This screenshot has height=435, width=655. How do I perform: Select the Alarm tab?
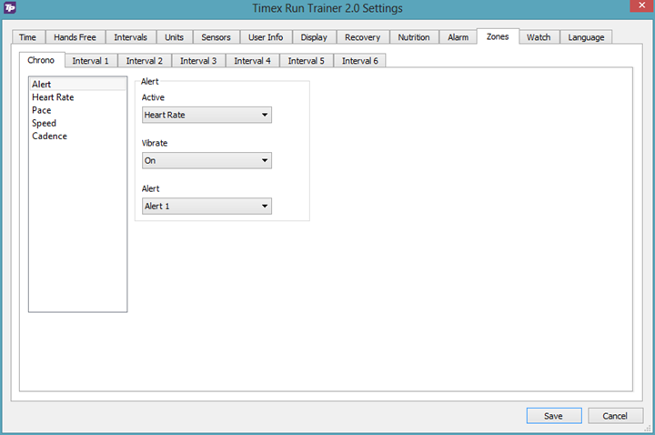coord(458,37)
